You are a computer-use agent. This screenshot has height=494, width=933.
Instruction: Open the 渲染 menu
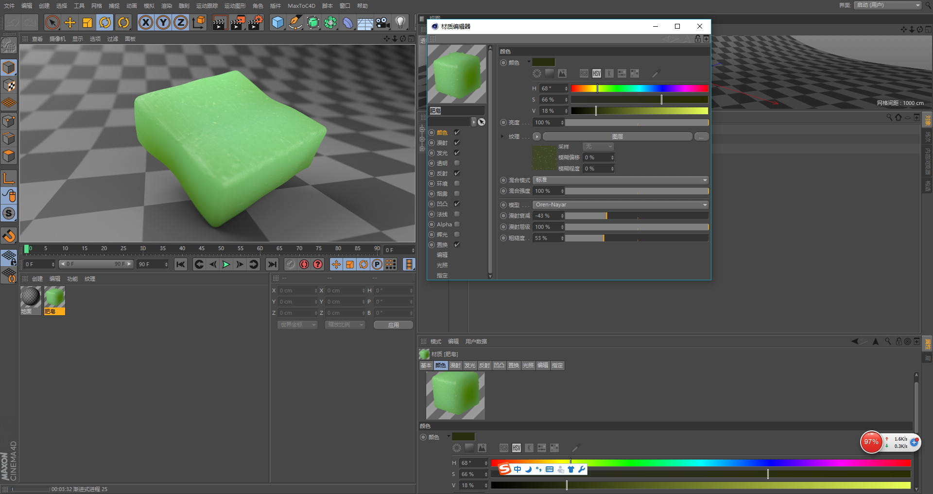167,6
